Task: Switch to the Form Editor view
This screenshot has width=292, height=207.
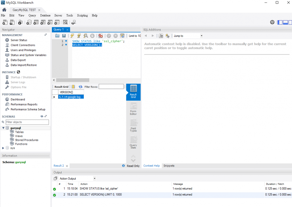Action: 133,109
